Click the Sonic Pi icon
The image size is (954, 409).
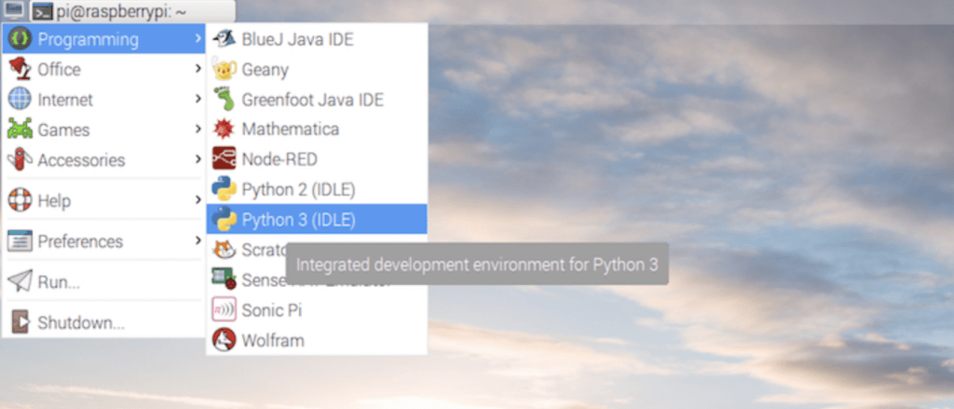(224, 310)
